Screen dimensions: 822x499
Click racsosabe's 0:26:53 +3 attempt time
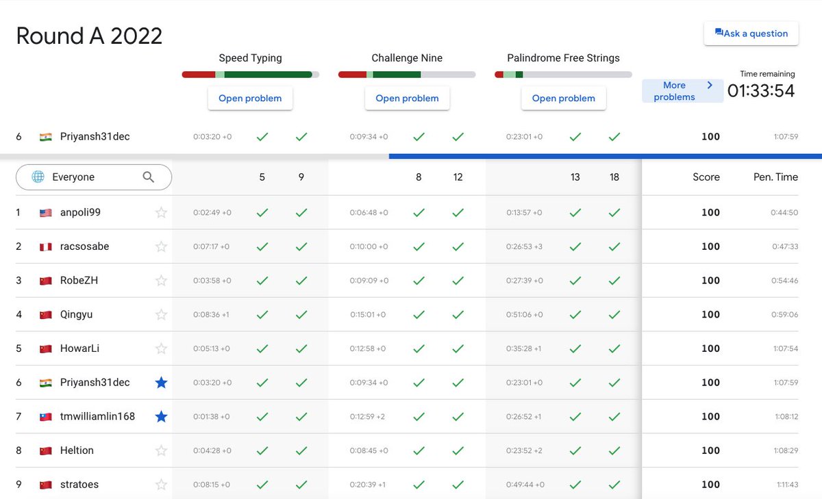point(525,246)
